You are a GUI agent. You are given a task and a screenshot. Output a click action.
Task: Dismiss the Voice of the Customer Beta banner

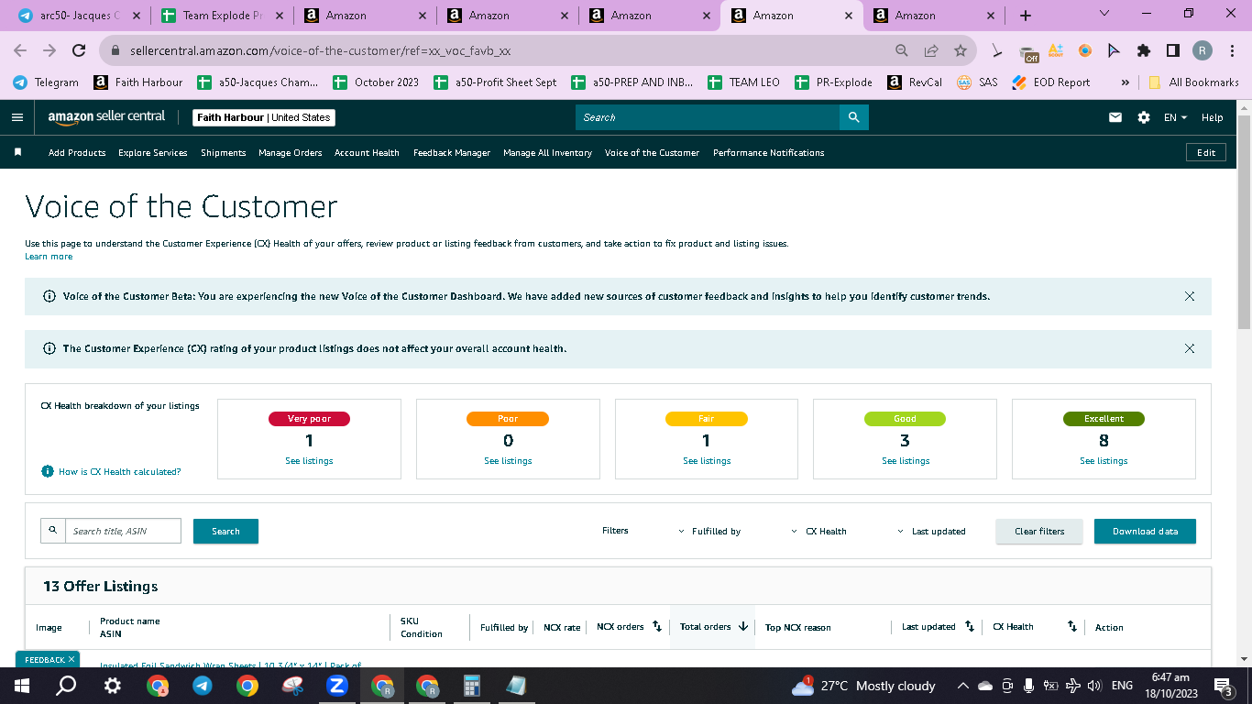click(1190, 296)
